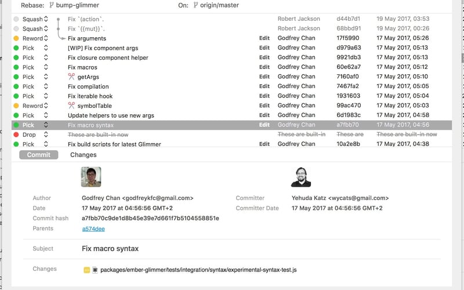Click Edit for 'symbolTable' commit
This screenshot has width=464, height=290.
(264, 106)
